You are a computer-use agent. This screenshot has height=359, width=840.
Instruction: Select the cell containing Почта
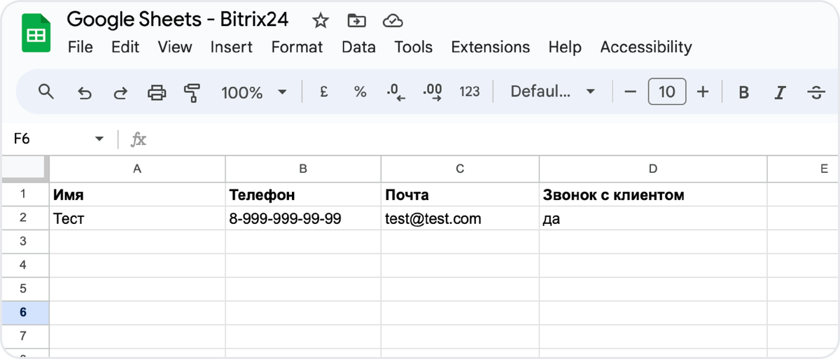460,195
